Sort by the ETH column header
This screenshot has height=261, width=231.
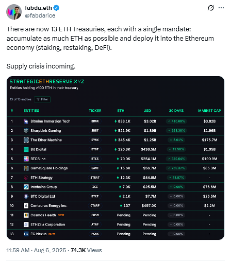(x=121, y=111)
